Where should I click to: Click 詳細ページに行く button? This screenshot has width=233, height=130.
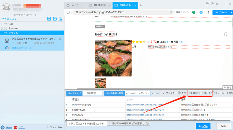click(x=200, y=93)
